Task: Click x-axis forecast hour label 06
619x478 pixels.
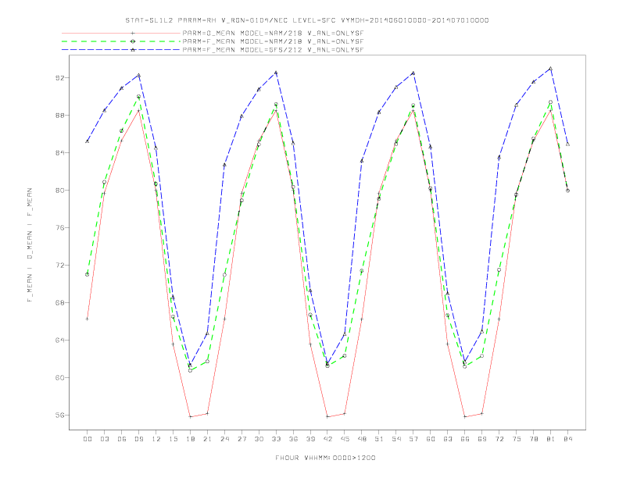Action: (x=122, y=439)
